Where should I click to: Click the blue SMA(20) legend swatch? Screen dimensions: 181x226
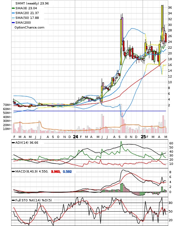[13, 13]
